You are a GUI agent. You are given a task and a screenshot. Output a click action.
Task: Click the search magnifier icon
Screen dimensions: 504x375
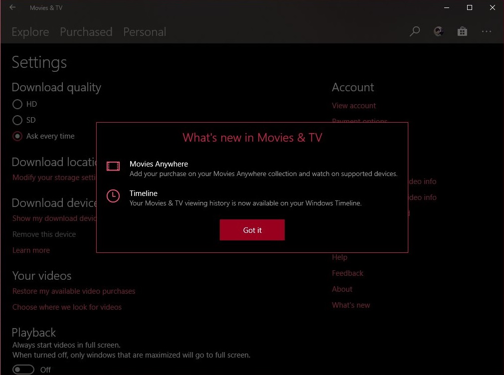415,31
